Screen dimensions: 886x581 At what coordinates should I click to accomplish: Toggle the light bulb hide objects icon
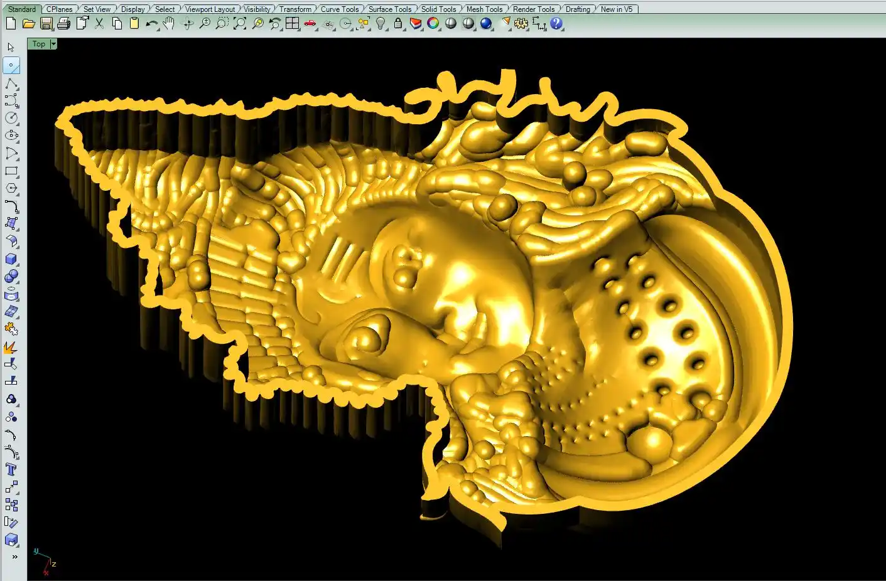[381, 24]
